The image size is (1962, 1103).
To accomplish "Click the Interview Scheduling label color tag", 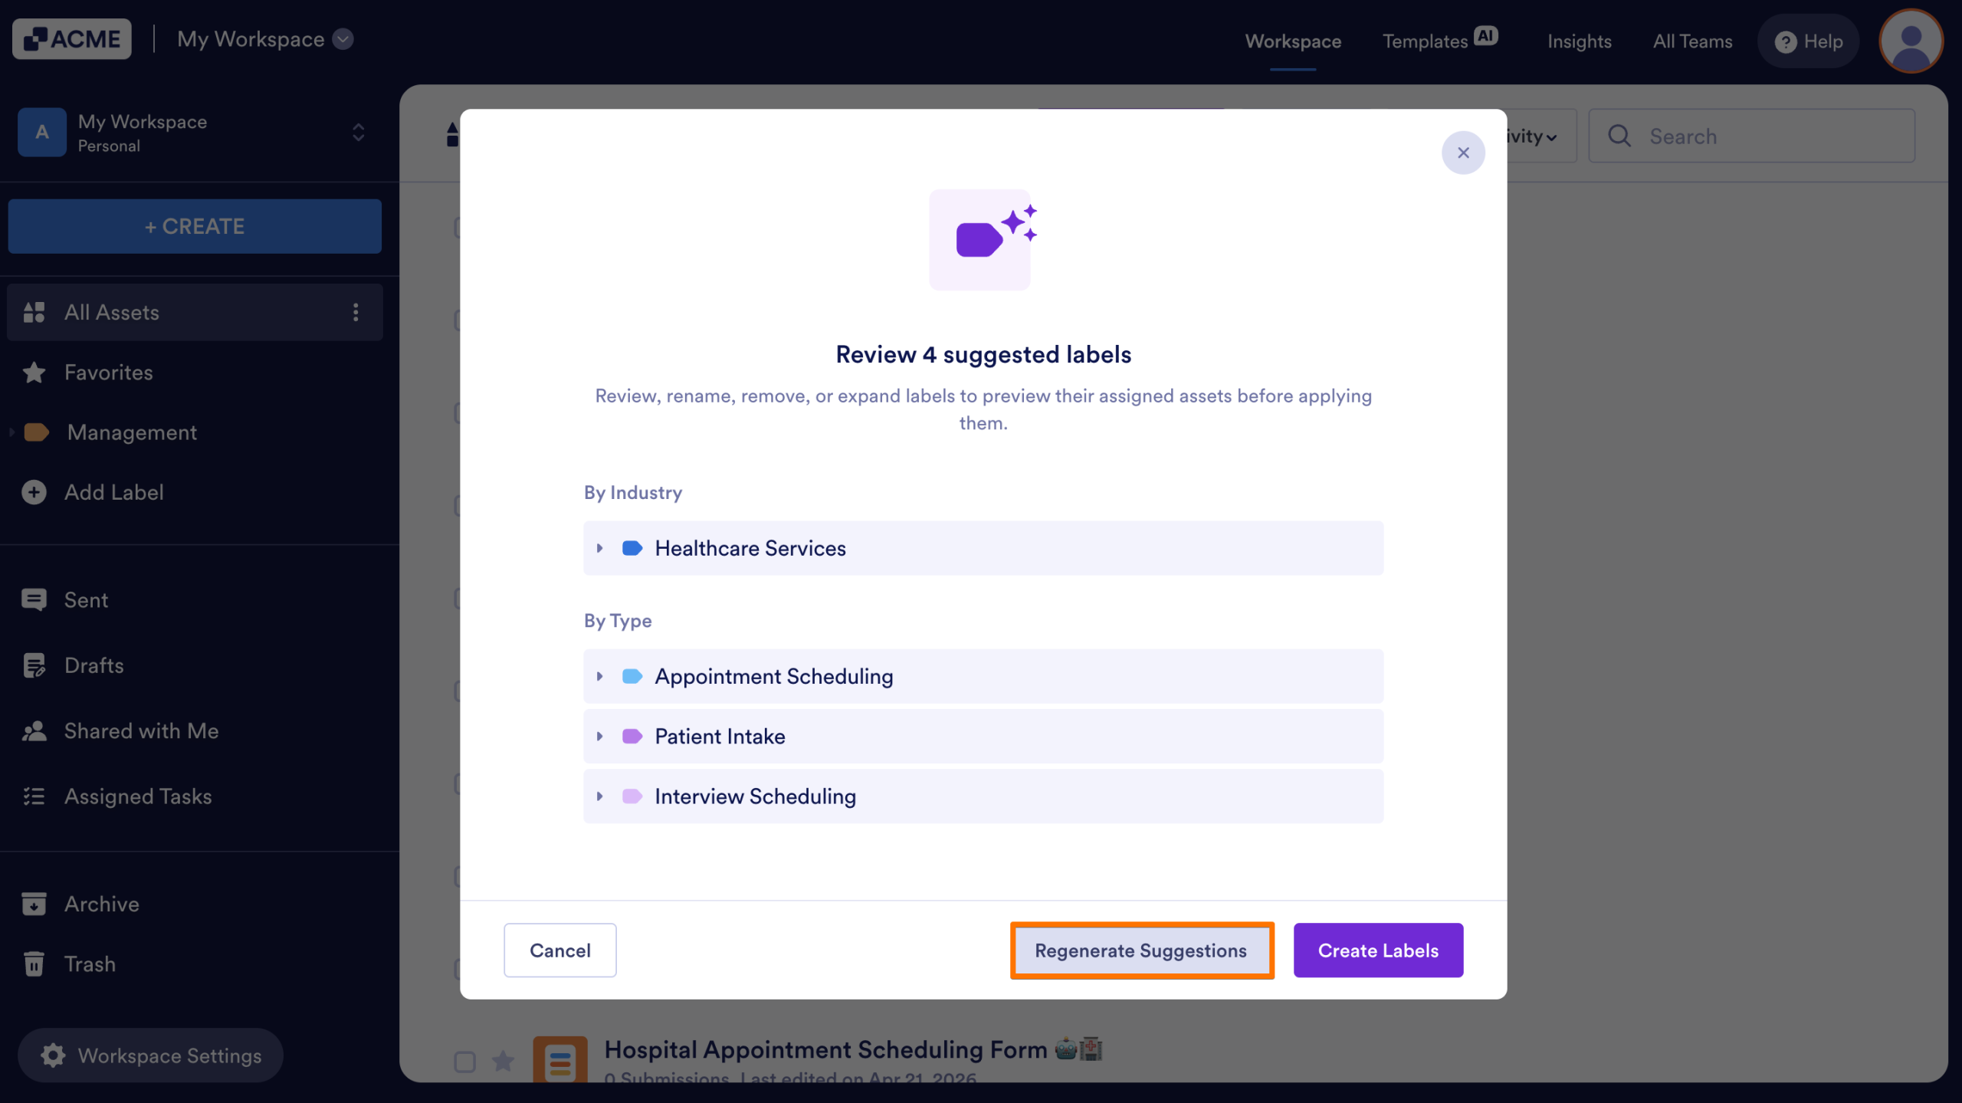I will (x=632, y=796).
